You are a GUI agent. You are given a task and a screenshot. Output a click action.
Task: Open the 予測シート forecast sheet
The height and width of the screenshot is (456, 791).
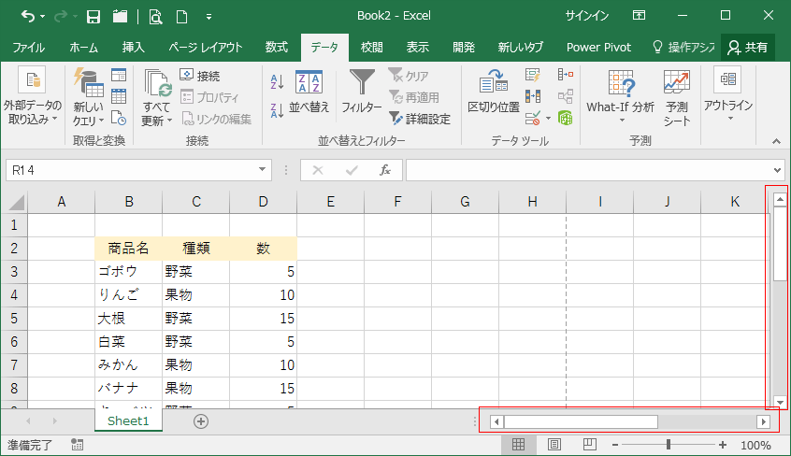(x=677, y=97)
